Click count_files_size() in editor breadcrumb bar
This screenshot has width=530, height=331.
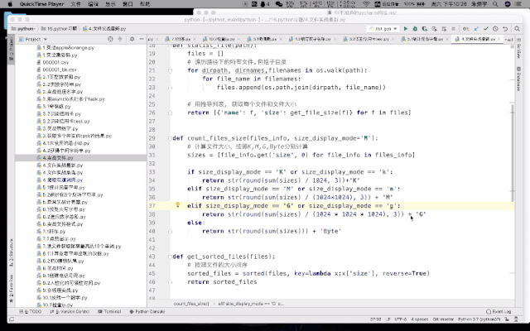pyautogui.click(x=191, y=304)
